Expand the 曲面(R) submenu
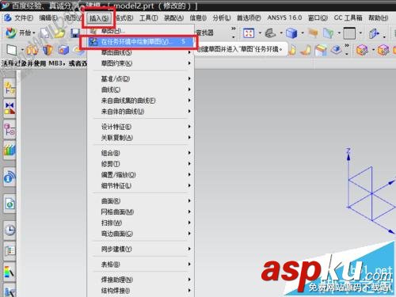This screenshot has height=297, width=396. click(140, 201)
